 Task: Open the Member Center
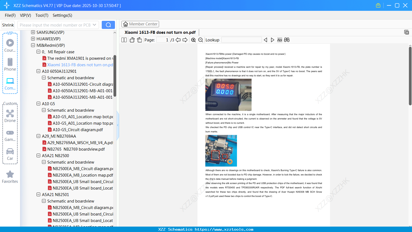tap(140, 24)
